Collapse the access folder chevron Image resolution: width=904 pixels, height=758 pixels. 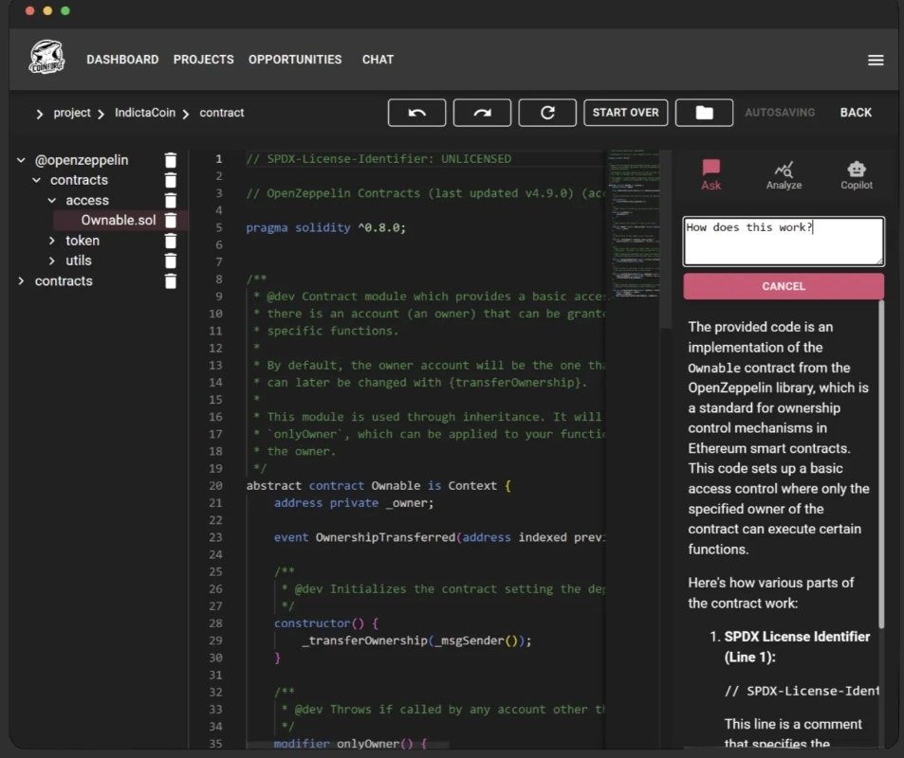(x=52, y=201)
